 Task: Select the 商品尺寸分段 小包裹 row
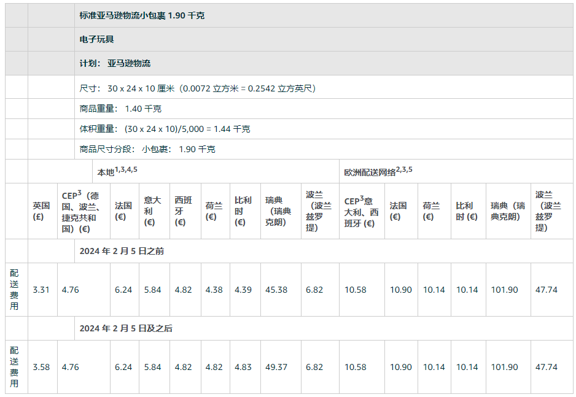pos(147,149)
